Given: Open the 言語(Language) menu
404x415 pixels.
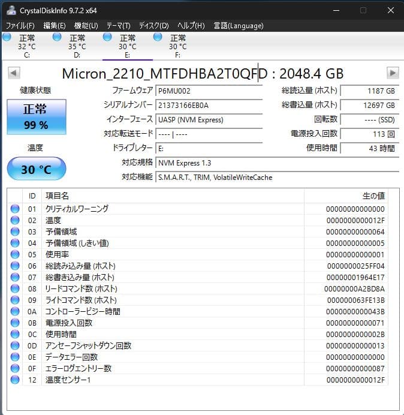Looking at the screenshot, I should [x=239, y=26].
